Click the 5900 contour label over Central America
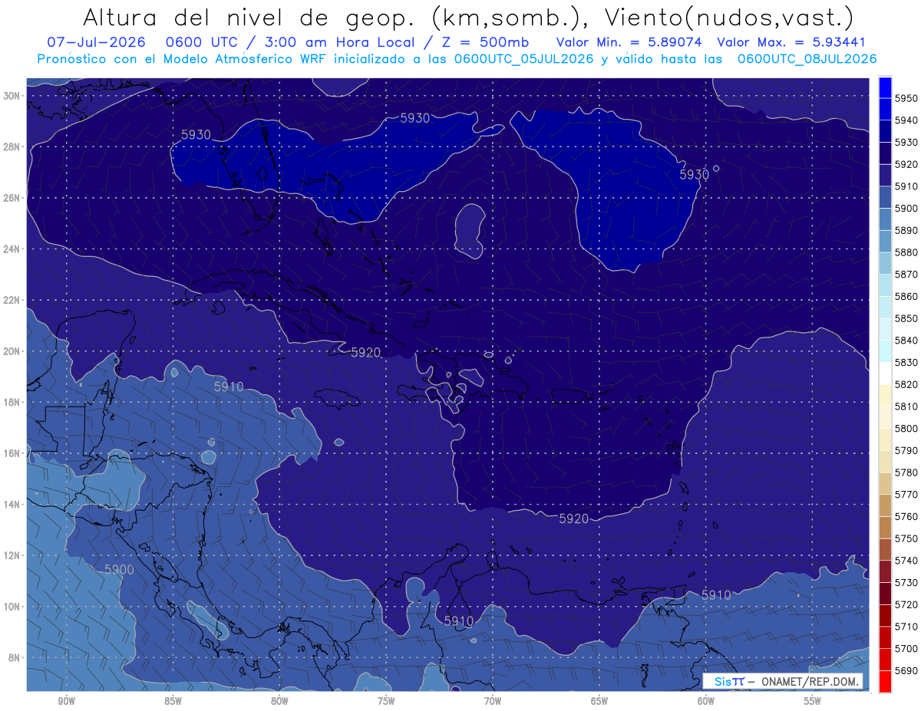The image size is (921, 711). (119, 569)
